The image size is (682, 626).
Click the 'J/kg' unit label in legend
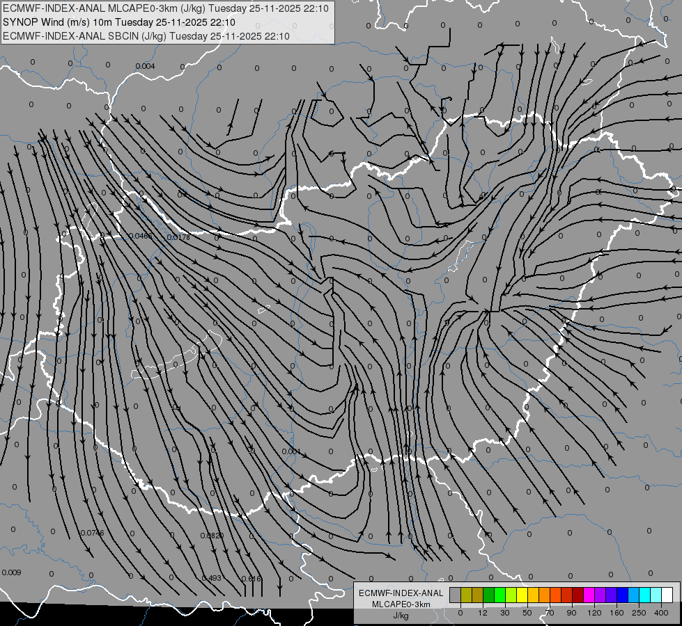click(401, 616)
